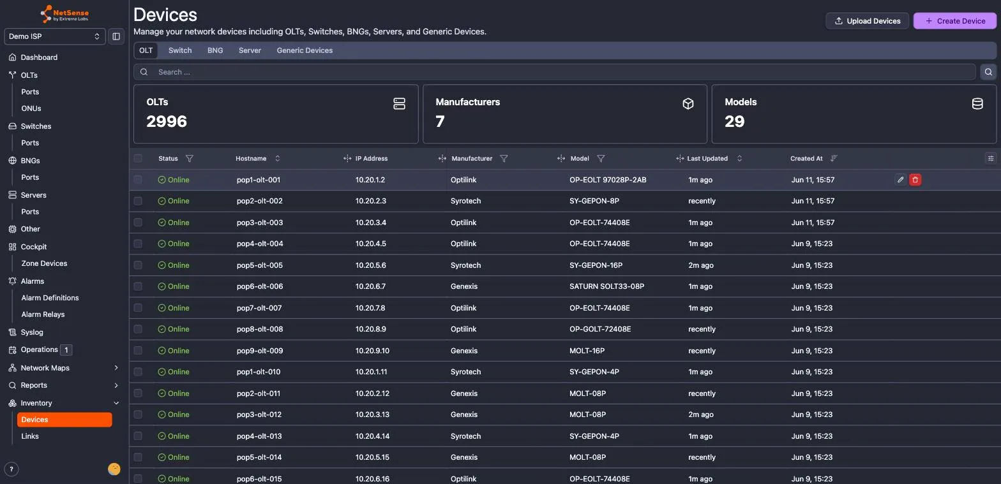Click the Operations calendar icon
Viewport: 1001px width, 484px height.
click(x=12, y=350)
